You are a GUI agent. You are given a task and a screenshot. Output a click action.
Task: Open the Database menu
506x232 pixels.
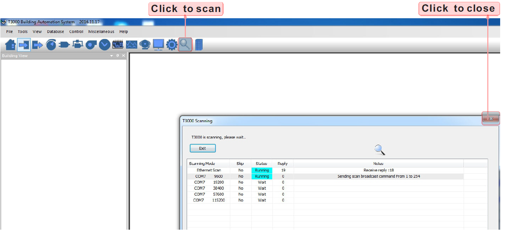[x=56, y=32]
